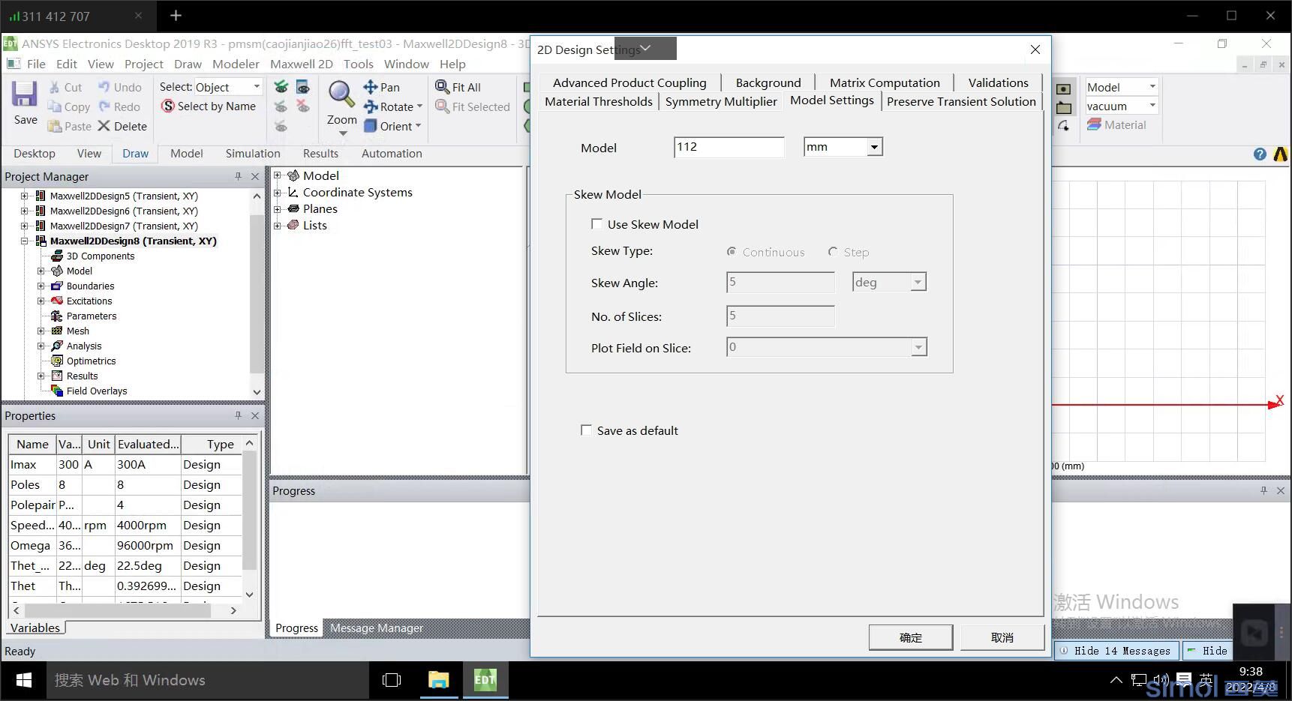
Task: Switch to the Background tab
Action: tap(768, 82)
